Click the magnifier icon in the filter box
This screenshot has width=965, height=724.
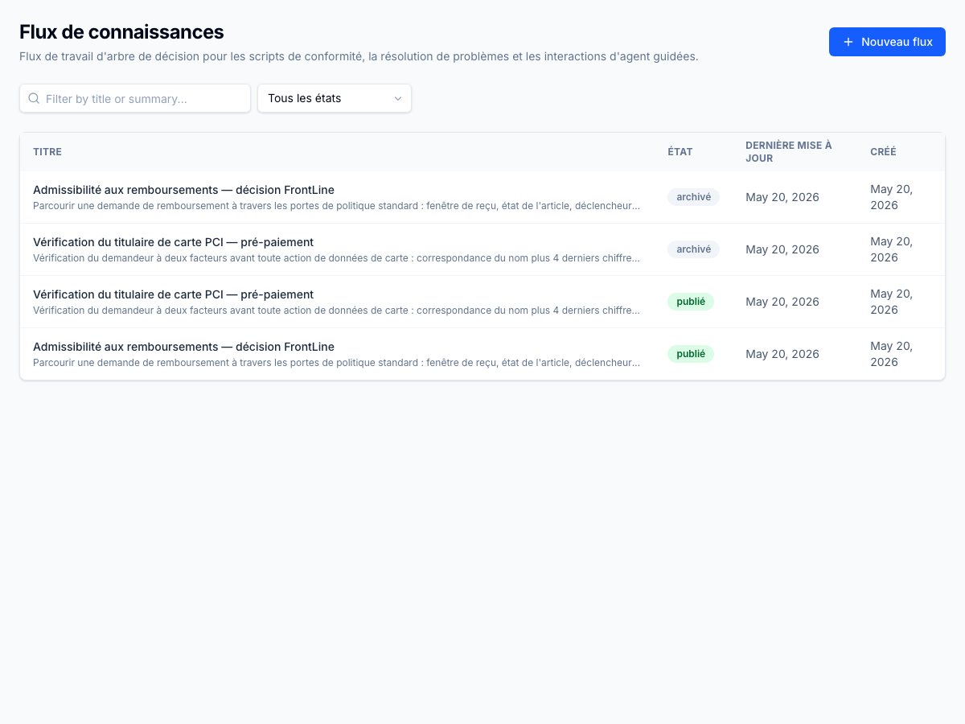(34, 98)
